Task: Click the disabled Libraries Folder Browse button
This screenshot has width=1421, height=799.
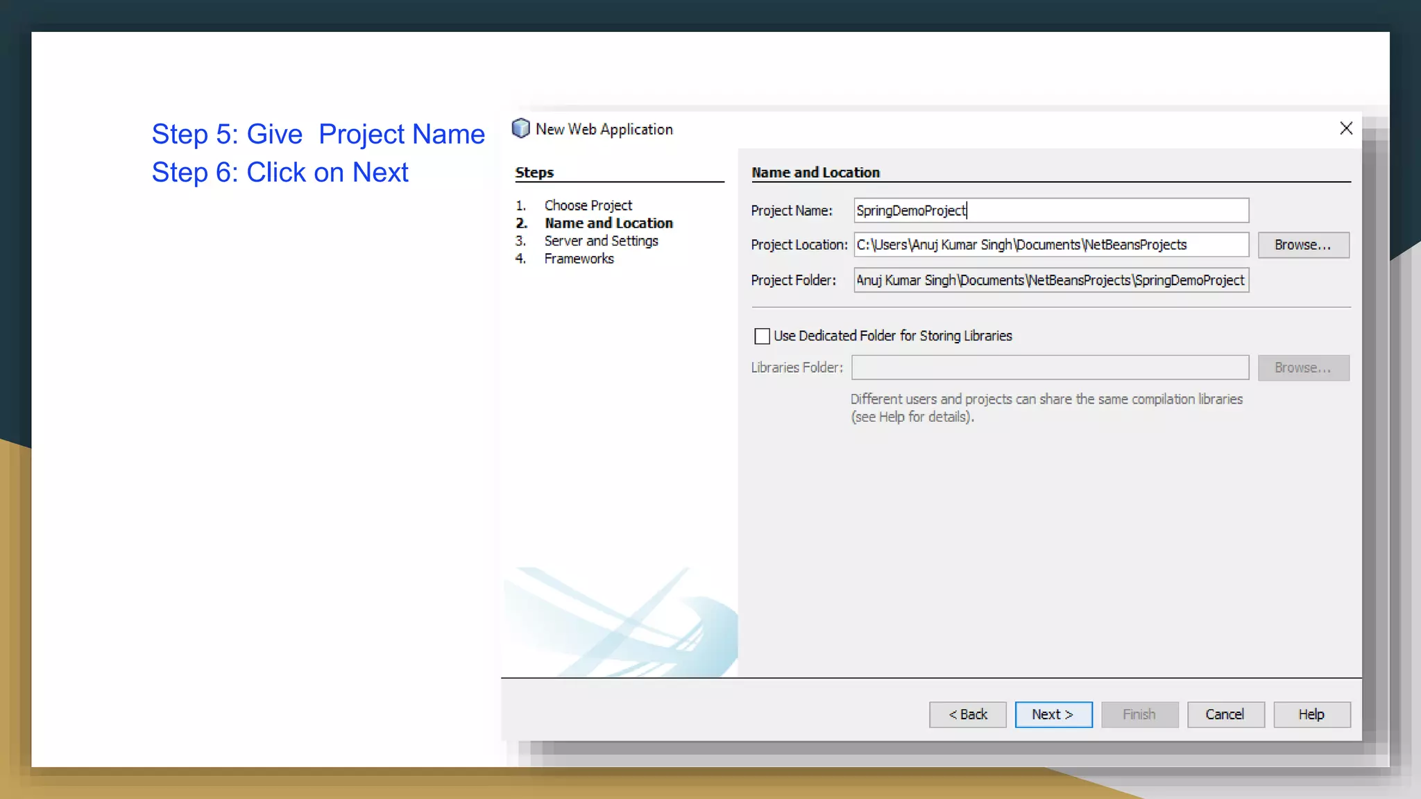Action: (x=1303, y=368)
